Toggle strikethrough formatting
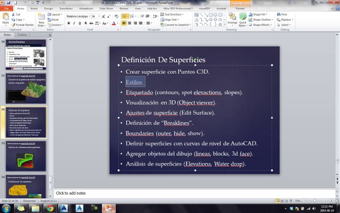340x213 pixels. 91,23
